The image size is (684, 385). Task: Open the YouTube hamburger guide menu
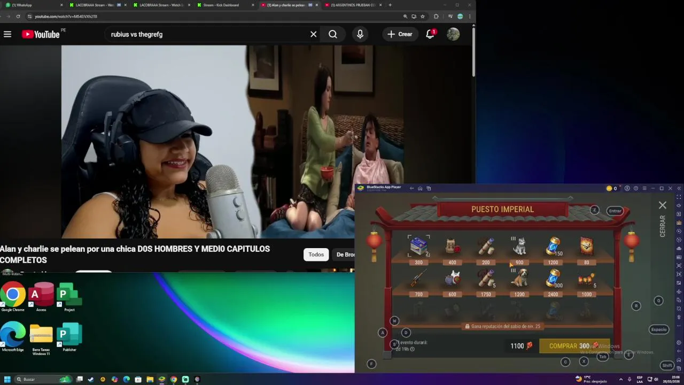[x=7, y=34]
